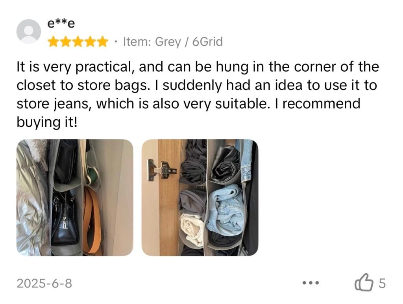Screen dimensions: 403x304
Task: Click the second rating star
Action: point(65,41)
